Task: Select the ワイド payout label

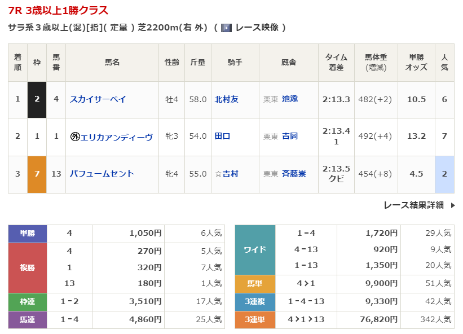Action: click(255, 249)
